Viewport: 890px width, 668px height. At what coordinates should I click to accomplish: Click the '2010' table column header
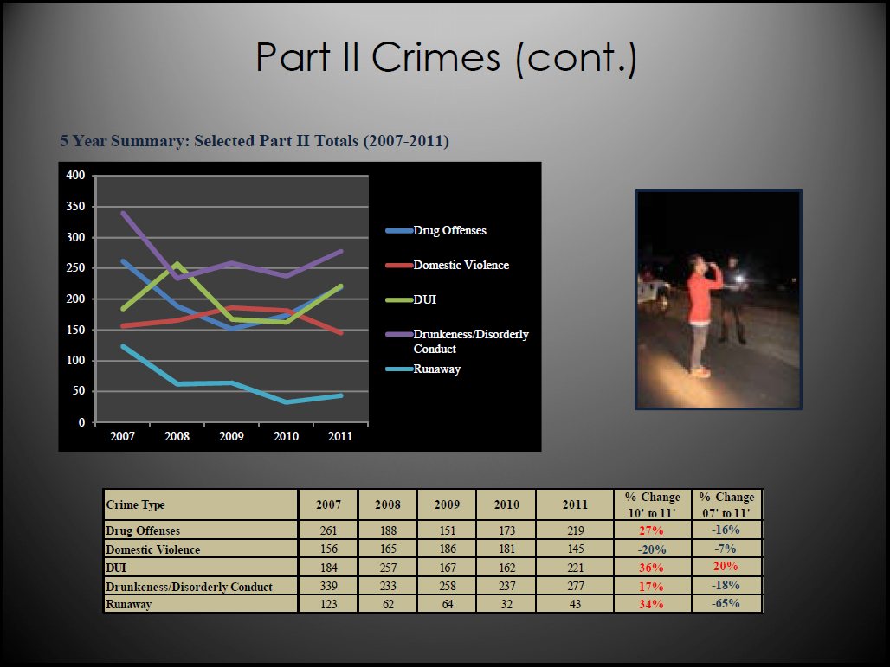(x=506, y=504)
